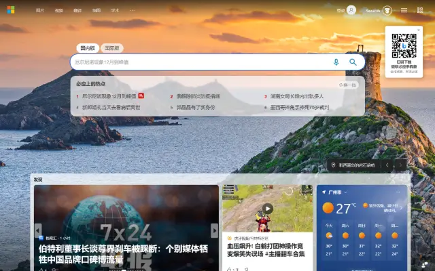Open hot topic 3 湖南女局长婚内出轨多人
435x271 pixels.
[x=297, y=96]
